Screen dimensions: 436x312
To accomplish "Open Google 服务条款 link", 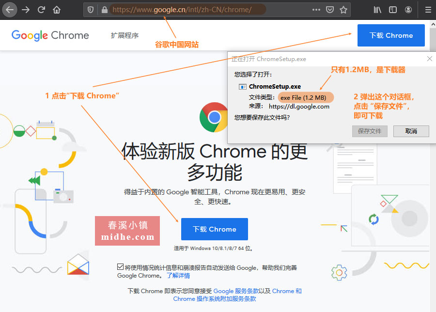I will pos(236,291).
